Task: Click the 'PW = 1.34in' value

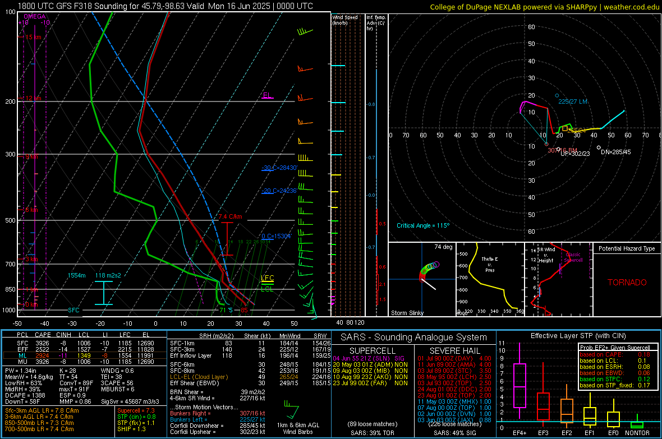Action: 21,371
